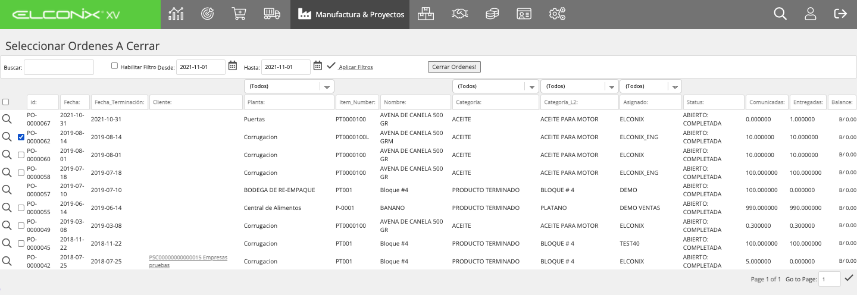Viewport: 857px width, 295px height.
Task: View details of order PO-0000049
Action: coord(7,225)
